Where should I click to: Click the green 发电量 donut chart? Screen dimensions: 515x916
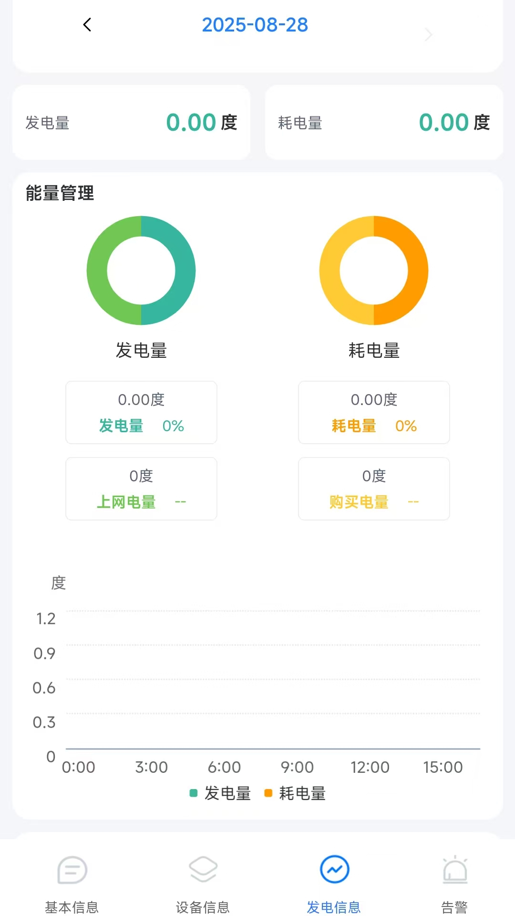141,271
